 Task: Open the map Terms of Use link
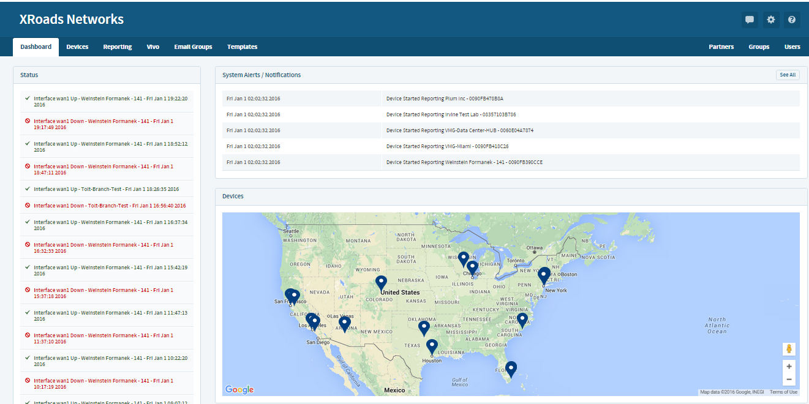pyautogui.click(x=783, y=392)
